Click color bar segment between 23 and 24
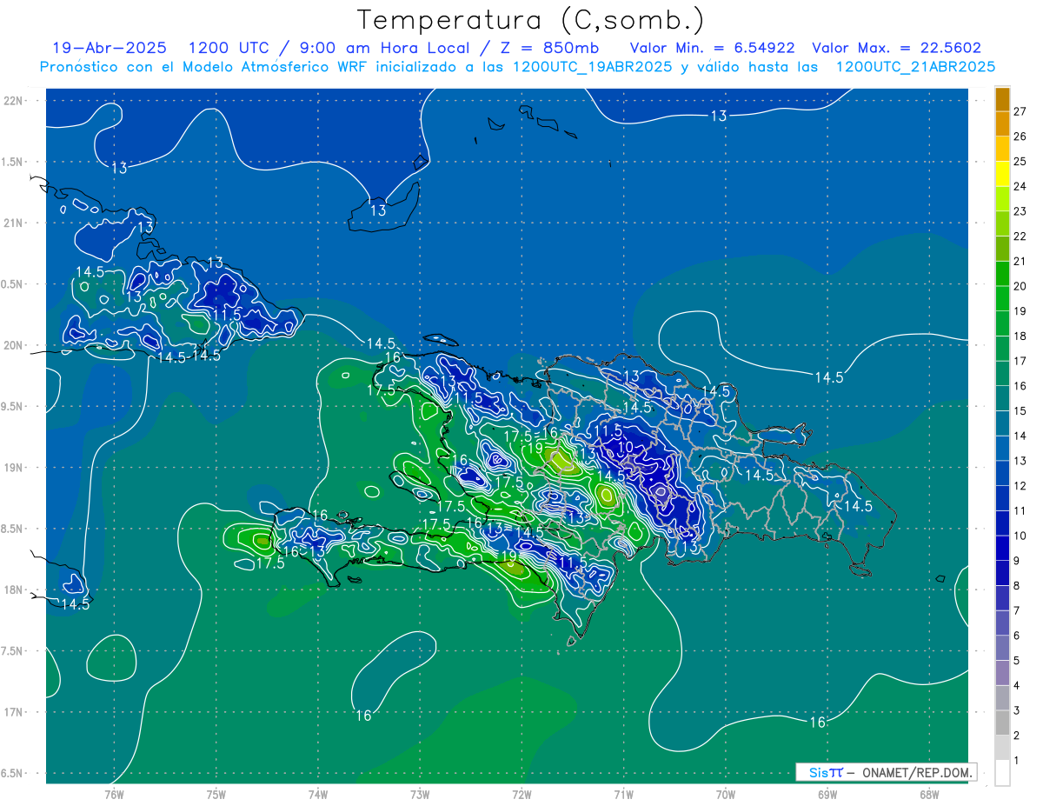1043x806 pixels. tap(1002, 198)
